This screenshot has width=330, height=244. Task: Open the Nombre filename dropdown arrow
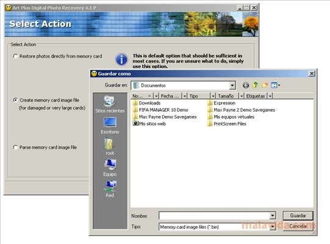pyautogui.click(x=272, y=215)
